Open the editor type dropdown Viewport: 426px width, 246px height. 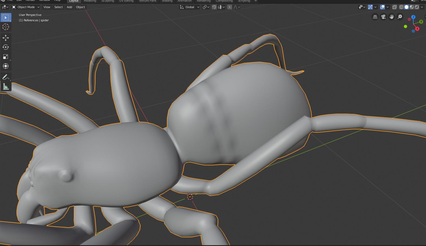[x=5, y=7]
